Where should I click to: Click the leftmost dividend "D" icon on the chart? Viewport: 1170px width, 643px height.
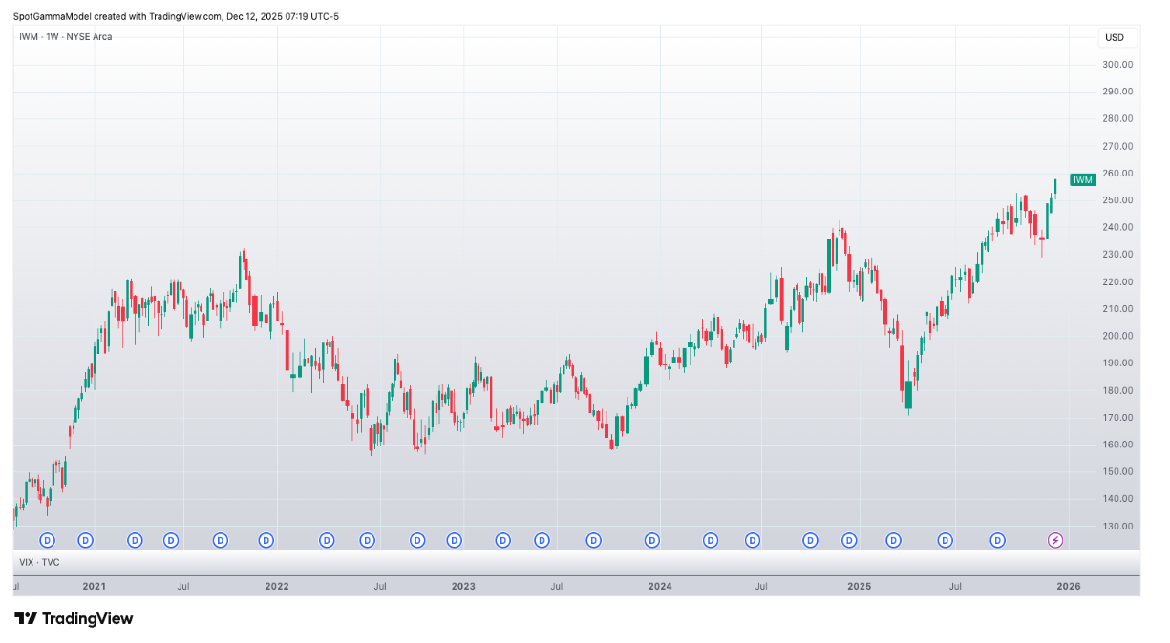(x=45, y=540)
